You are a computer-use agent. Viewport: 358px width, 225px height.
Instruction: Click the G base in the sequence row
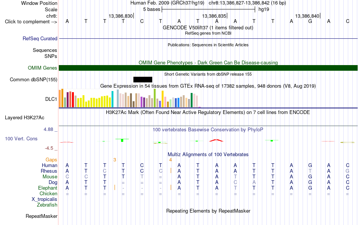310,21
